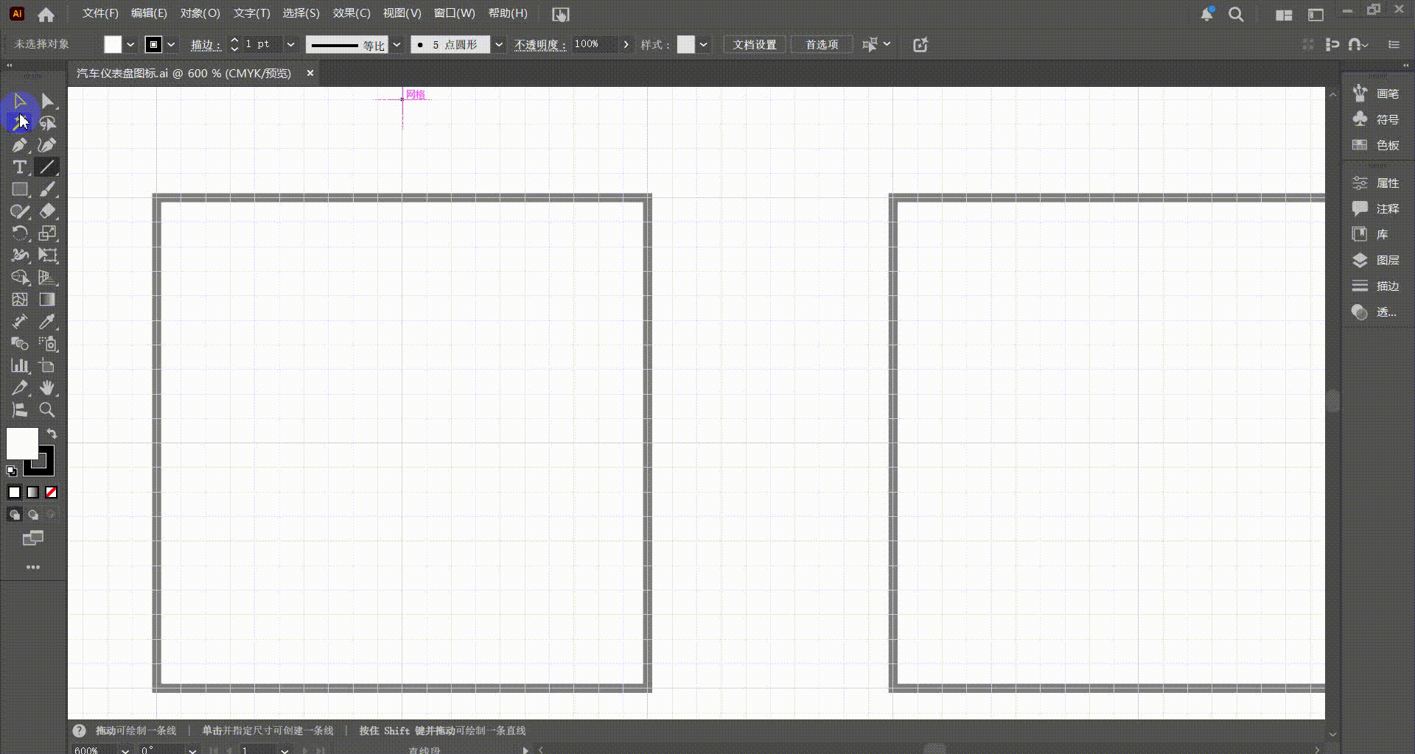Choose the Symbol Sprayer tool
Viewport: 1415px width, 754px height.
pyautogui.click(x=47, y=344)
